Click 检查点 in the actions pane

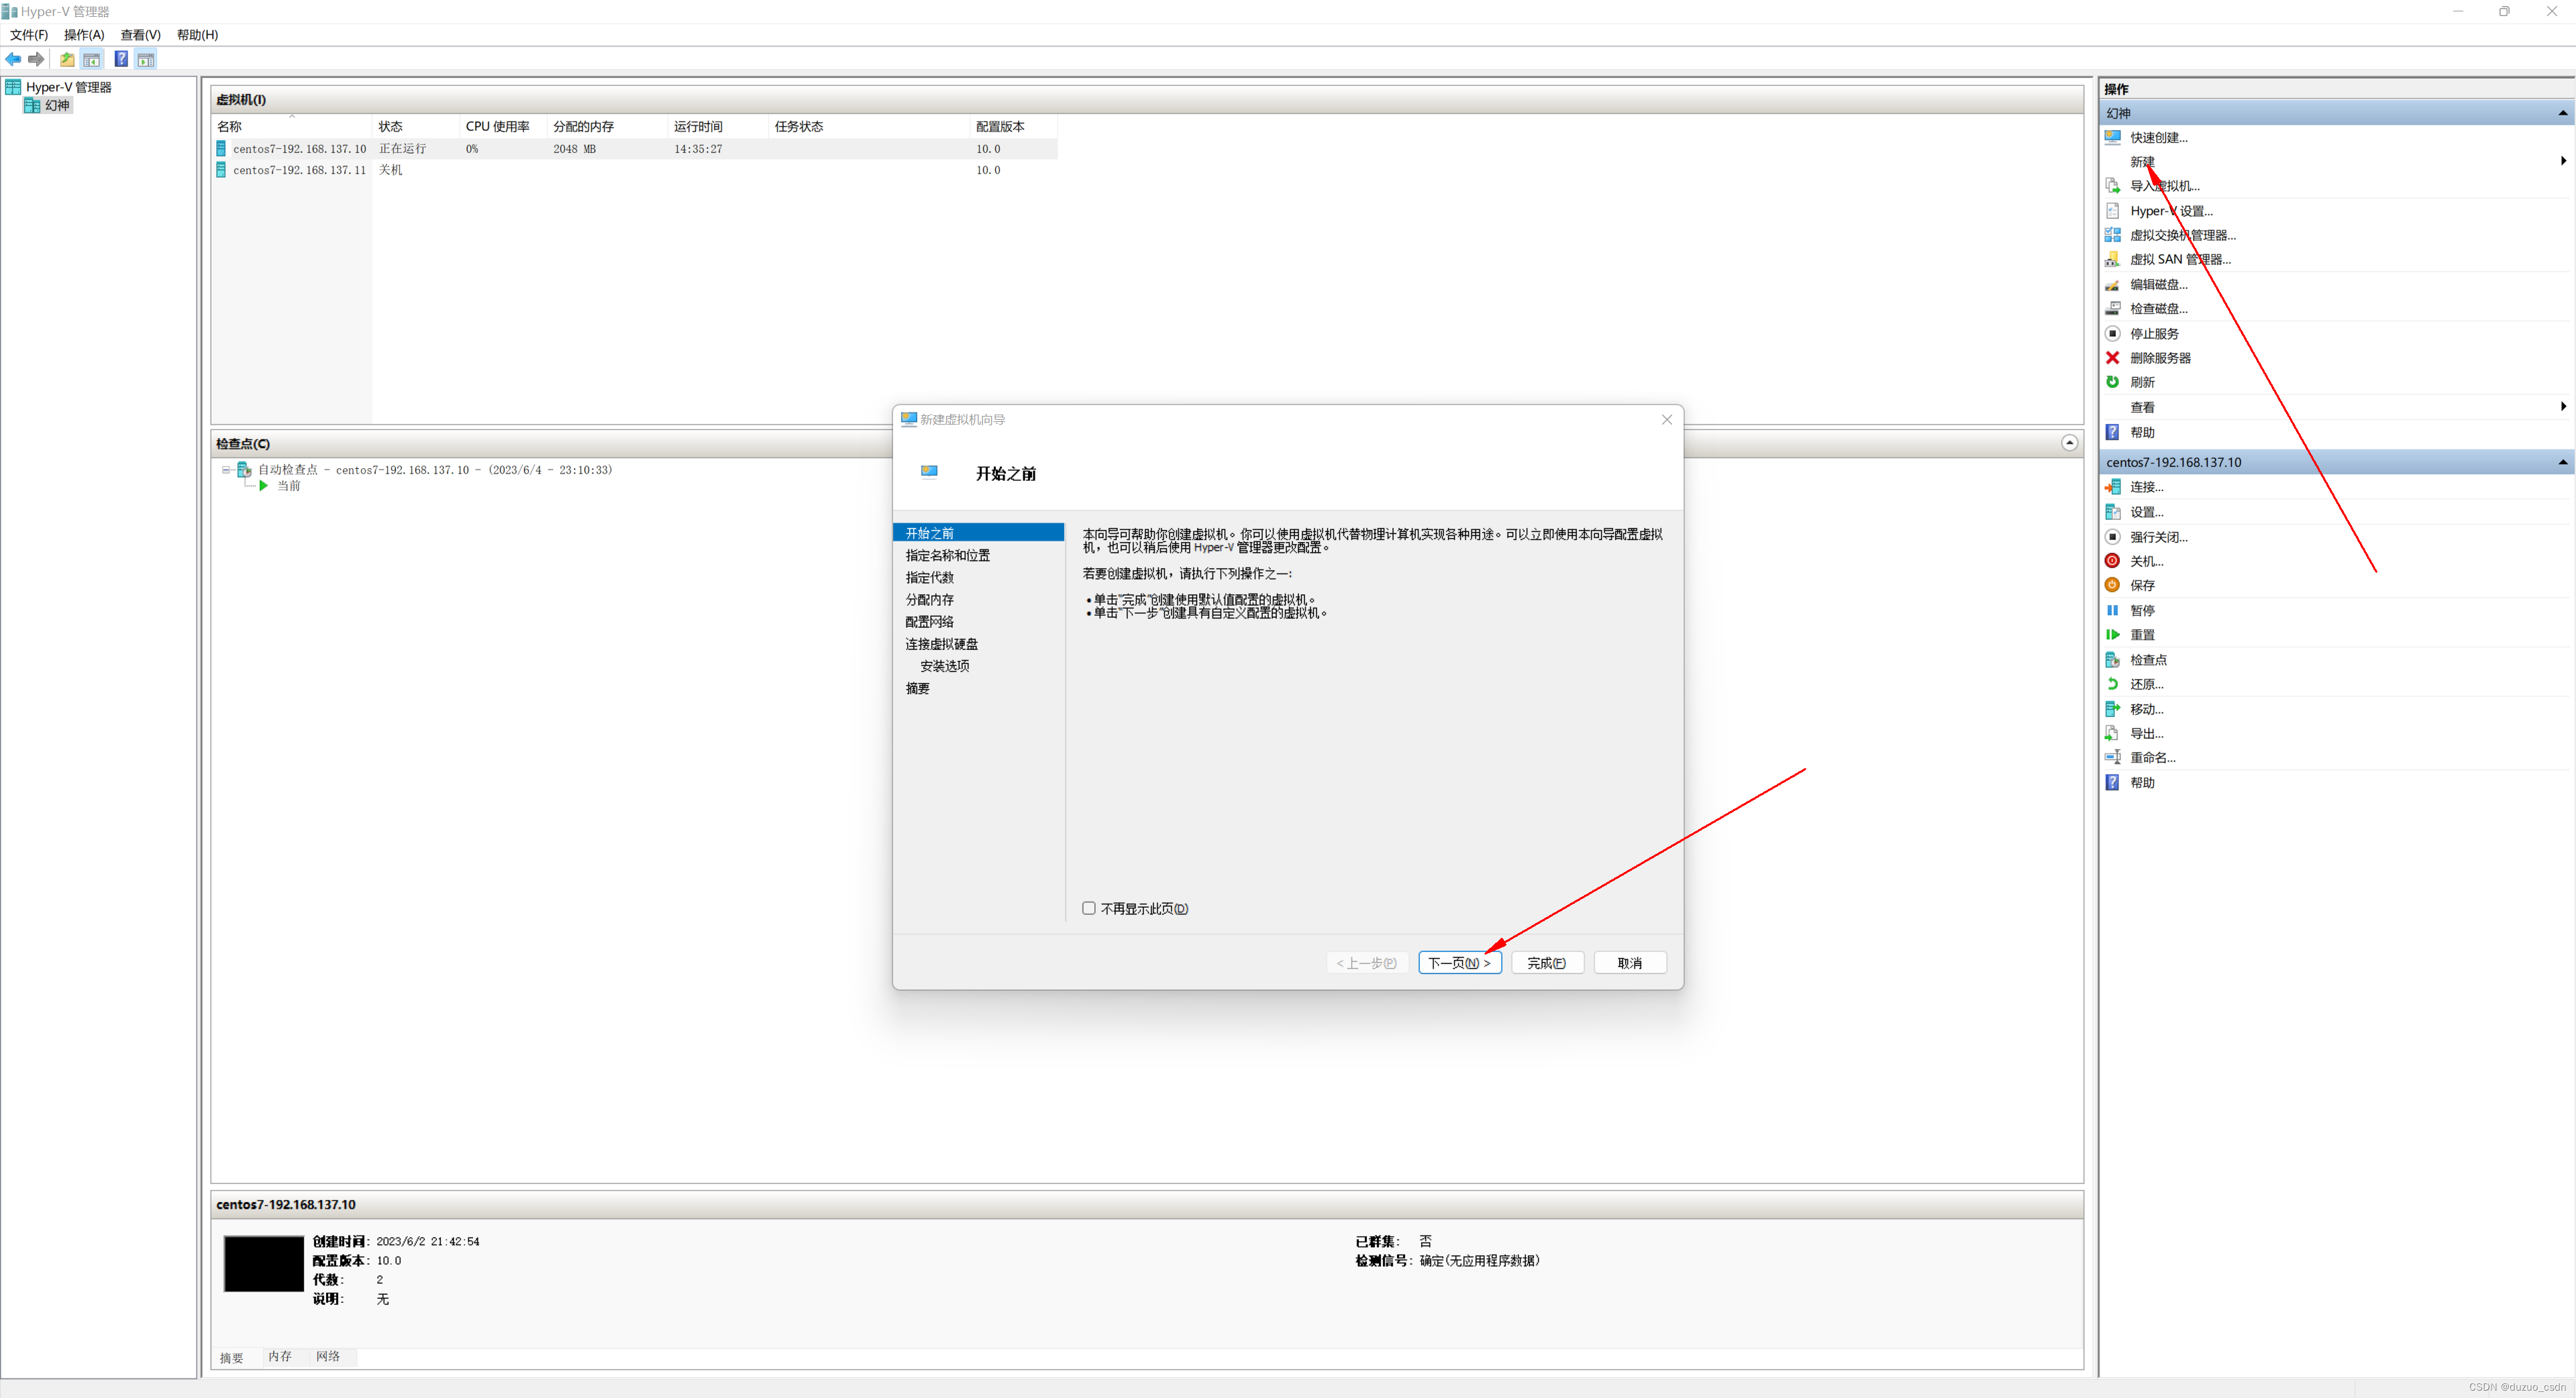coord(2148,660)
